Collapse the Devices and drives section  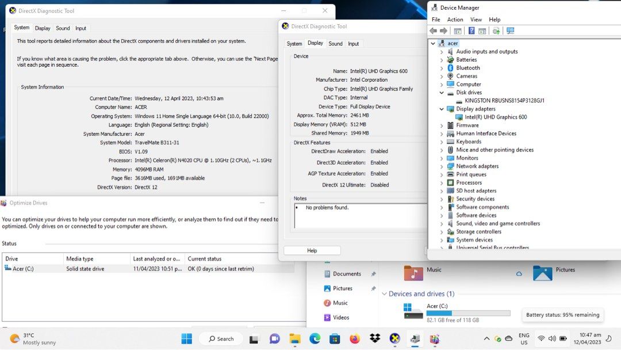384,294
